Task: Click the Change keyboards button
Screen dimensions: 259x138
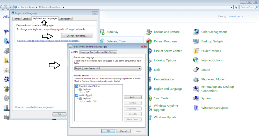Action: point(77,36)
